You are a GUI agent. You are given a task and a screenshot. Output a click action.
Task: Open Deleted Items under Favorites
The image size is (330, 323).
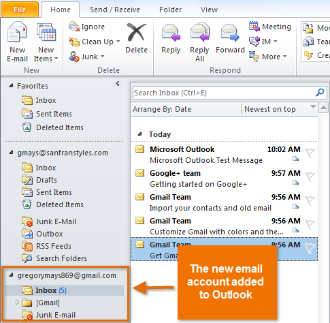(52, 127)
